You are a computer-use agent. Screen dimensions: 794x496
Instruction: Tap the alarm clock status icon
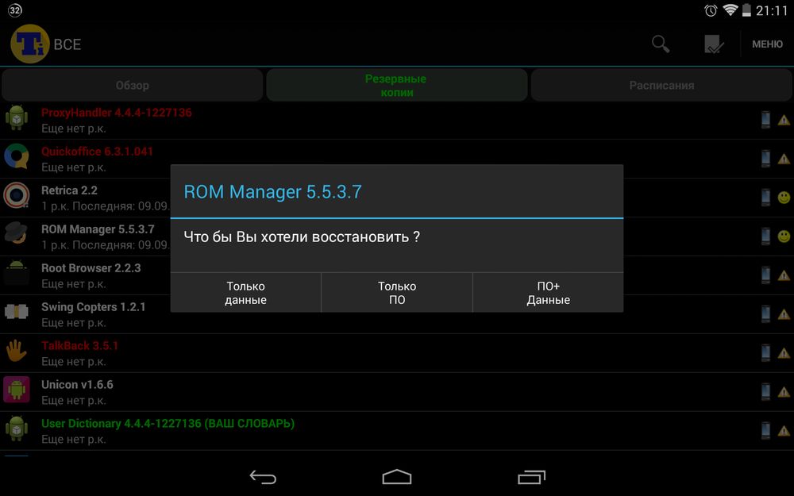tap(711, 10)
